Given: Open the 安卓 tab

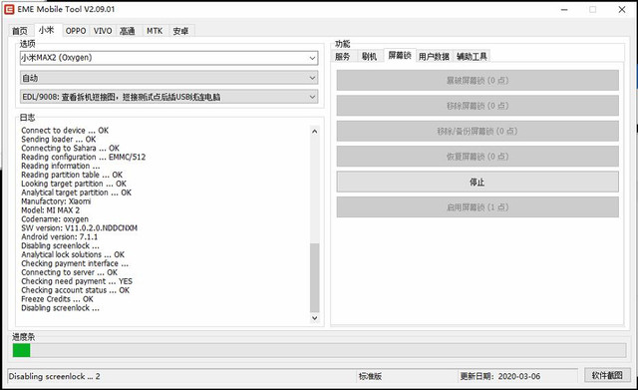Looking at the screenshot, I should (180, 31).
